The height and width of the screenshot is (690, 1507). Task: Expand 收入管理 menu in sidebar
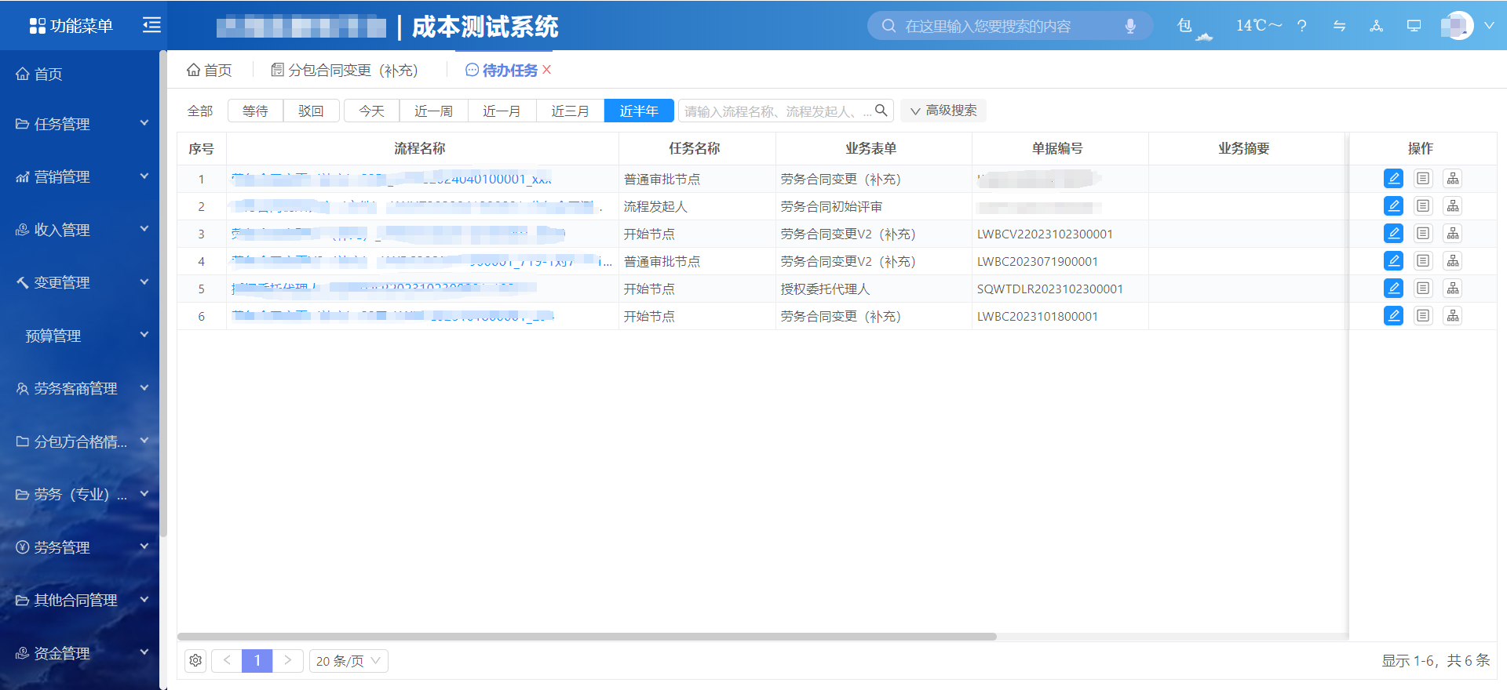coord(81,230)
